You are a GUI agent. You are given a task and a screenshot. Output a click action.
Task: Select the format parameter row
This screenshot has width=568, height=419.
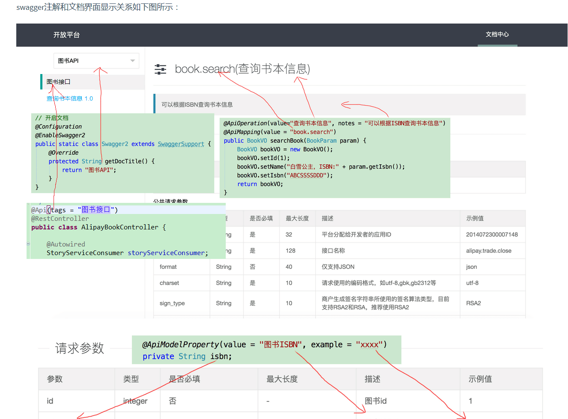pyautogui.click(x=168, y=267)
